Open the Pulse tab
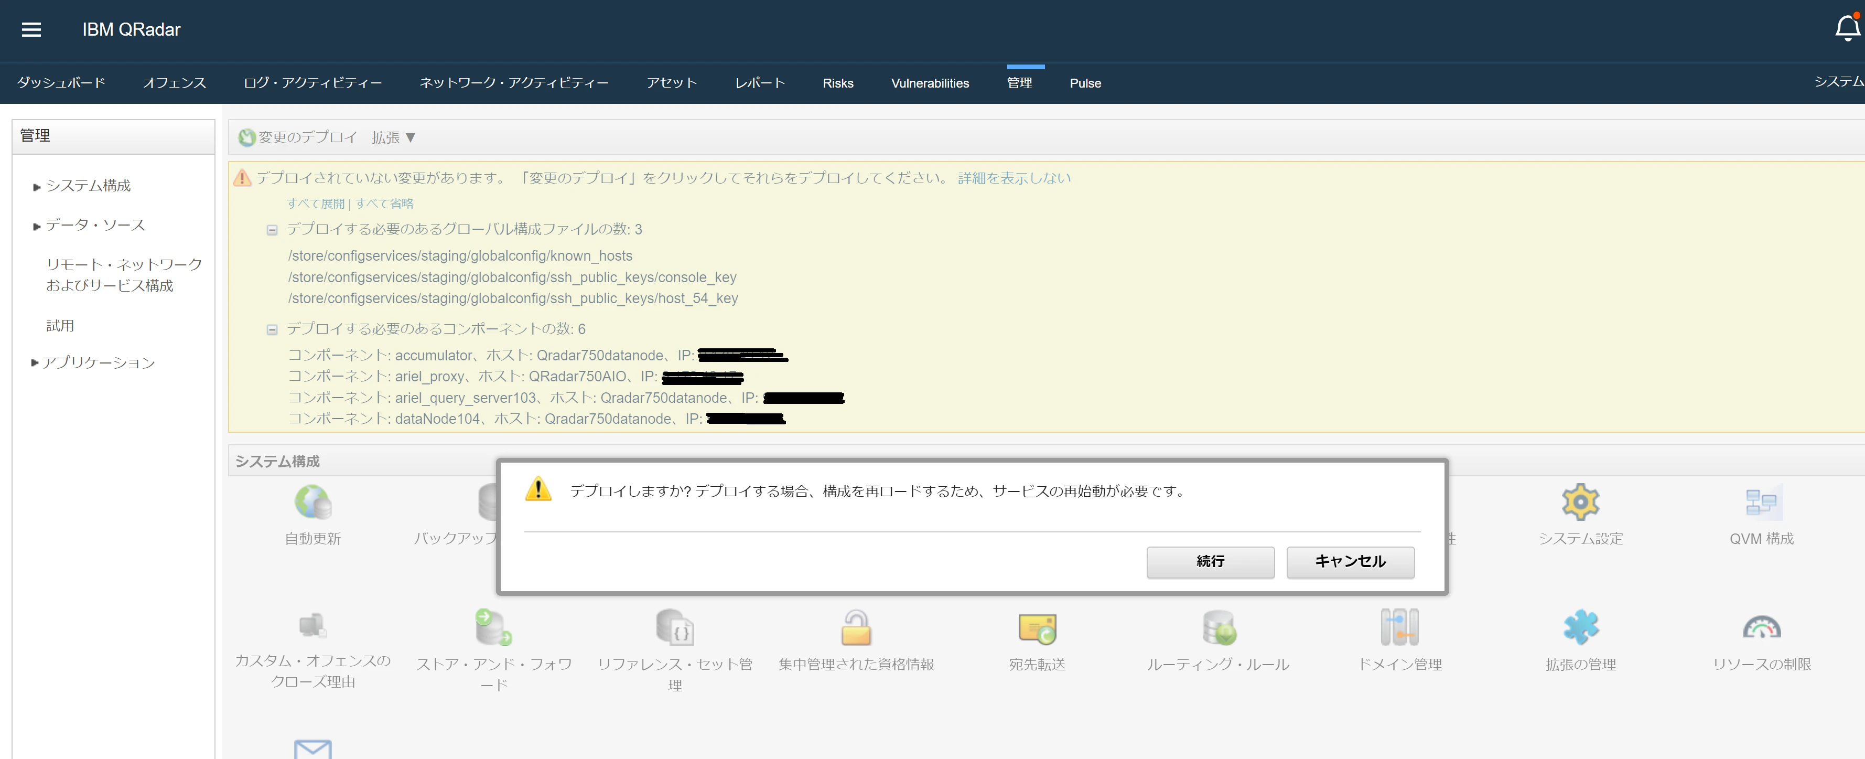The height and width of the screenshot is (759, 1865). coord(1085,82)
